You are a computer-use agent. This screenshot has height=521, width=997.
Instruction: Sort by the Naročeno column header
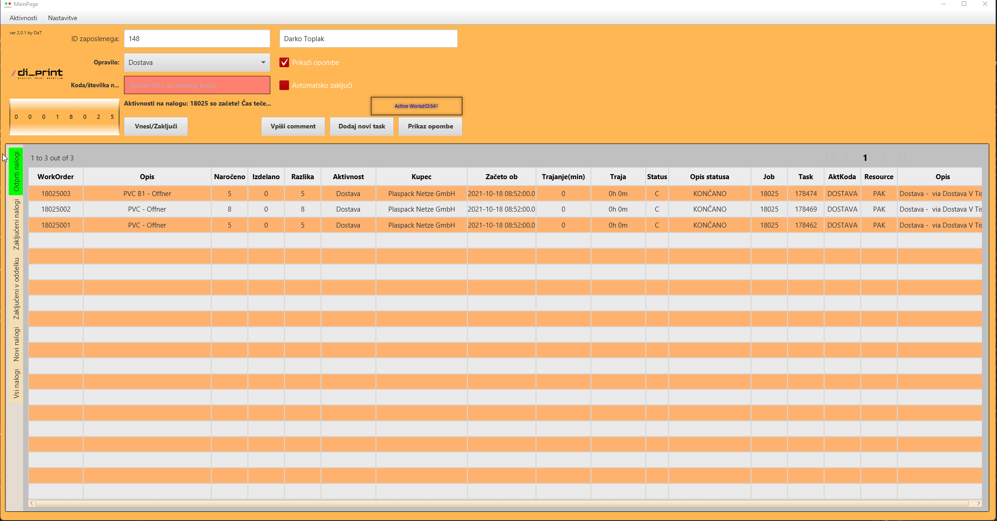coord(229,177)
